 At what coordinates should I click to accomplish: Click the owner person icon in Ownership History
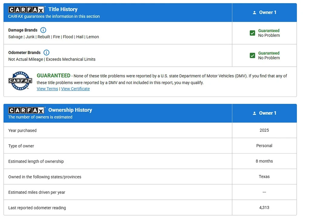(255, 113)
